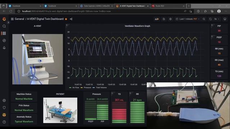Open the browser profile avatar

[219, 11]
